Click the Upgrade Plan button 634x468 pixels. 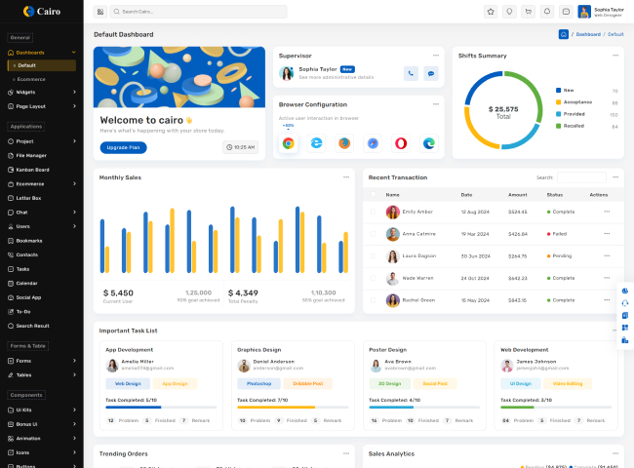tap(123, 147)
